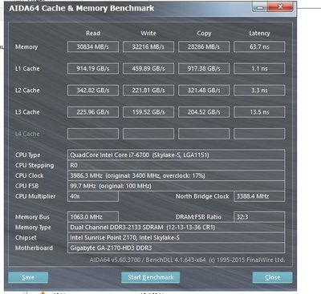Click the L3 Cache Latency 13.5 ns
Screen dimensions: 321x294
[x=259, y=112]
